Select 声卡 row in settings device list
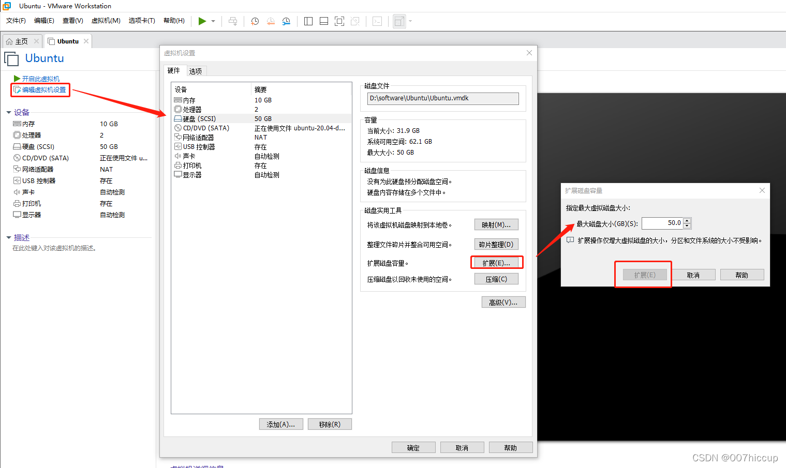The width and height of the screenshot is (786, 468). [261, 156]
